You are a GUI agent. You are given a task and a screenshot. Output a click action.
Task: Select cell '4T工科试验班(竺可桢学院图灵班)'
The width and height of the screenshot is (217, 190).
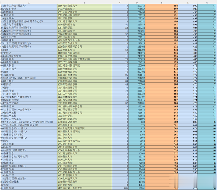click(x=29, y=125)
